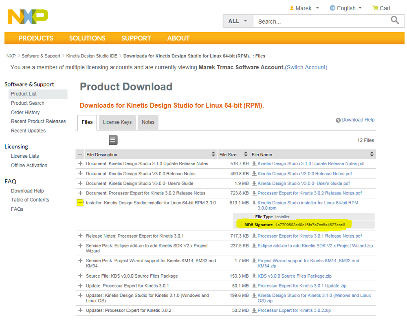407x329 pixels.
Task: Open Product Search in sidebar
Action: click(x=28, y=103)
